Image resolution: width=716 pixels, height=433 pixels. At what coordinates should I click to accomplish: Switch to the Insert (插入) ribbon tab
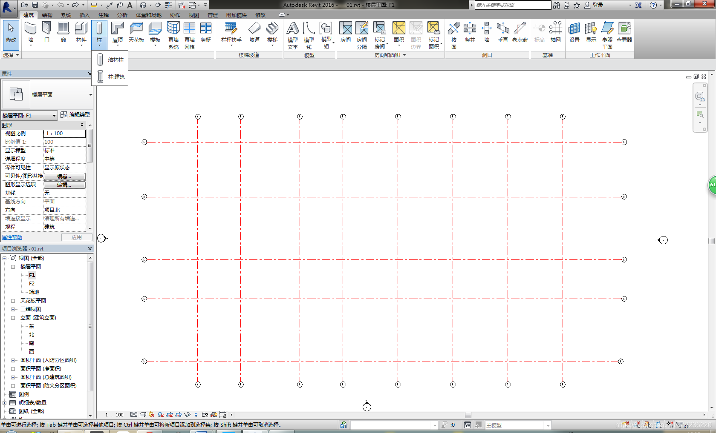click(85, 15)
